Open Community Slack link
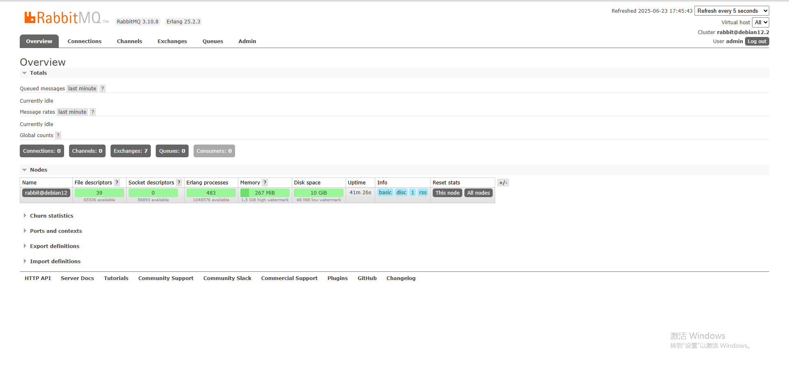Image resolution: width=789 pixels, height=370 pixels. (x=227, y=278)
